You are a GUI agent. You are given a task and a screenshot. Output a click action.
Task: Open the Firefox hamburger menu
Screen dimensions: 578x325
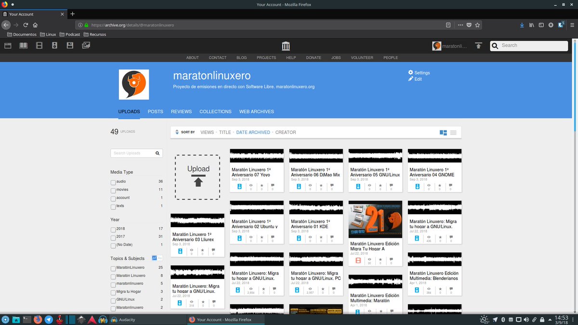[x=572, y=25]
